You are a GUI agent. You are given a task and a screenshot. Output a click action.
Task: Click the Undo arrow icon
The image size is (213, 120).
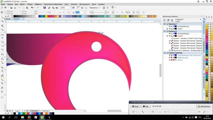pyautogui.click(x=32, y=8)
